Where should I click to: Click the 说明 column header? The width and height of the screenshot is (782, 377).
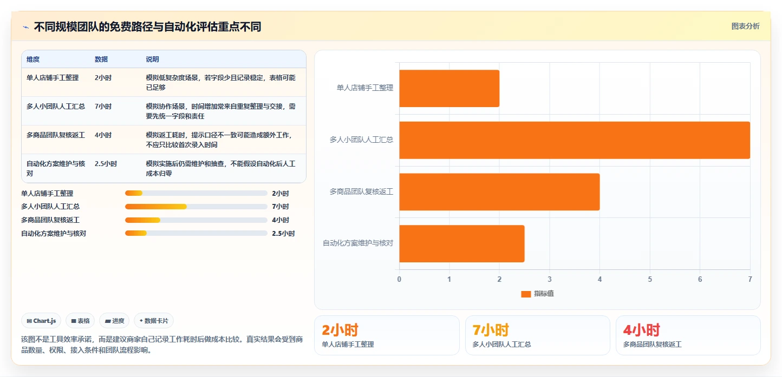coord(152,59)
